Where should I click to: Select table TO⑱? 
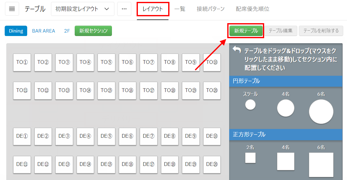170,91
